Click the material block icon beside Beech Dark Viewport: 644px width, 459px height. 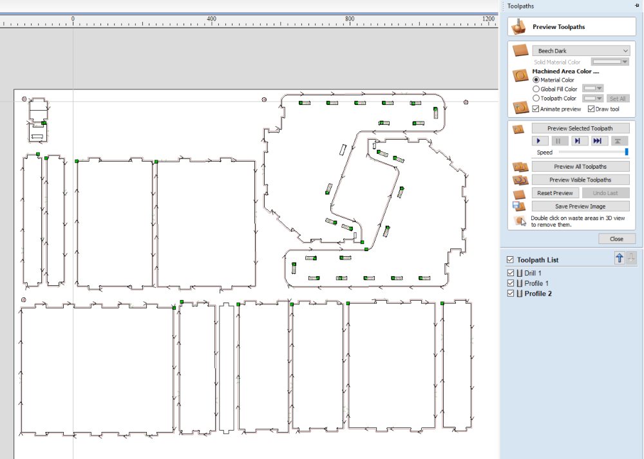pyautogui.click(x=520, y=51)
